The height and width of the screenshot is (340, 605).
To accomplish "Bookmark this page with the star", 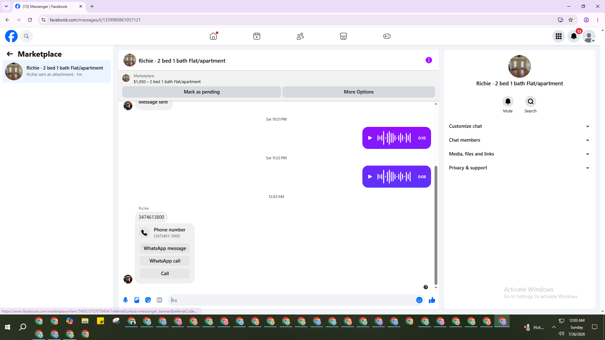I will [x=571, y=20].
